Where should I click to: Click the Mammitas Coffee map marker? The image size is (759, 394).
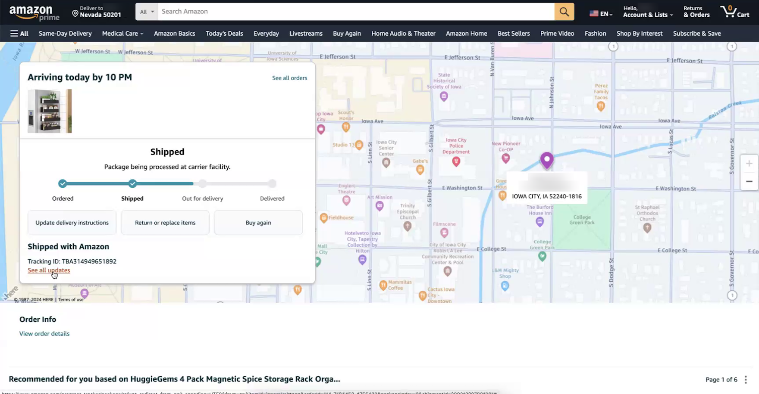383,285
